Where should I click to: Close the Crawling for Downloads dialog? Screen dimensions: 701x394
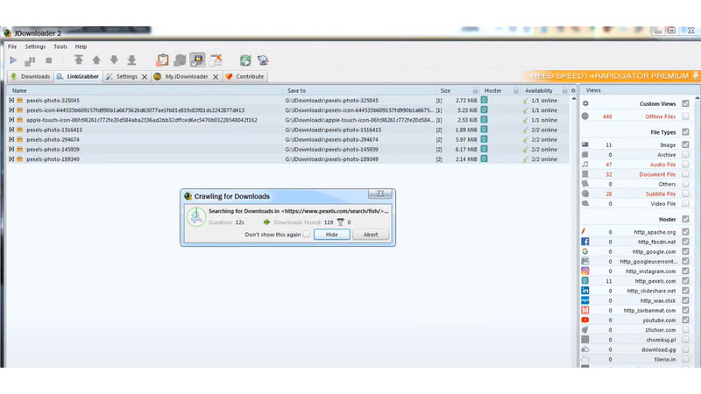[380, 193]
